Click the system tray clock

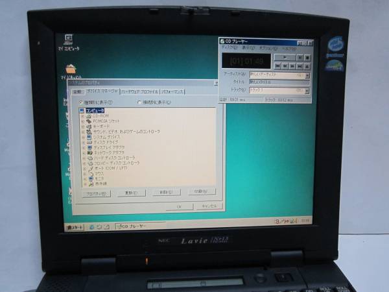coord(305,220)
